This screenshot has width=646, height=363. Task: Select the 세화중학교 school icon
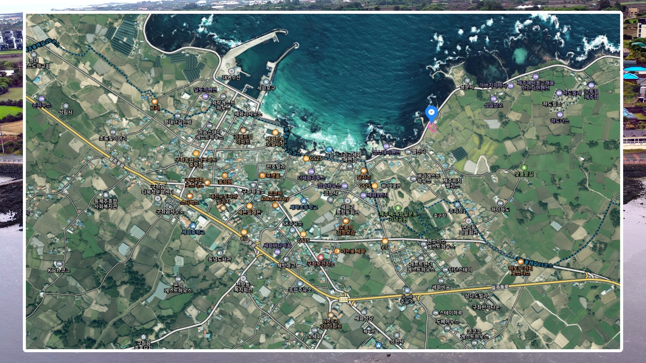pyautogui.click(x=193, y=226)
